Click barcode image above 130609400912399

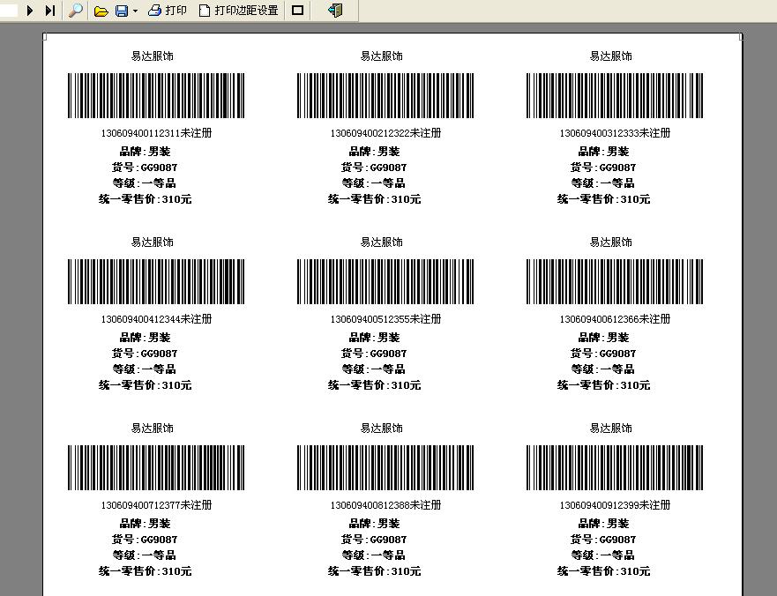pos(615,467)
